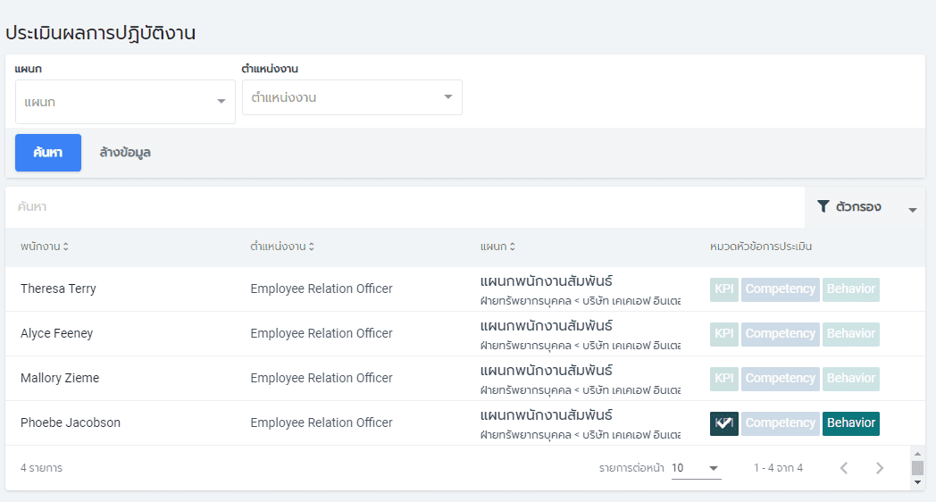
Task: Click Behavior tag for Mallory Zieme
Action: point(850,379)
